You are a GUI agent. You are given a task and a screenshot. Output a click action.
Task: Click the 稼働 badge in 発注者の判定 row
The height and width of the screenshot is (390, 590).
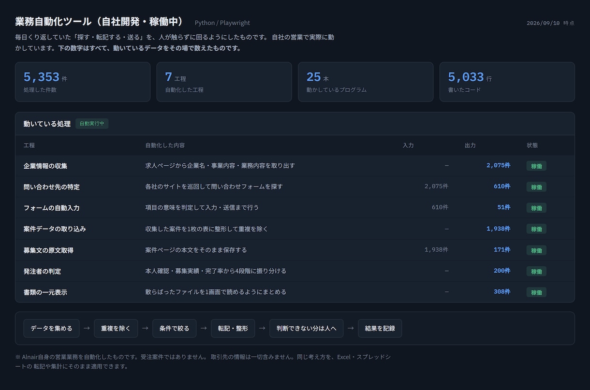(536, 271)
